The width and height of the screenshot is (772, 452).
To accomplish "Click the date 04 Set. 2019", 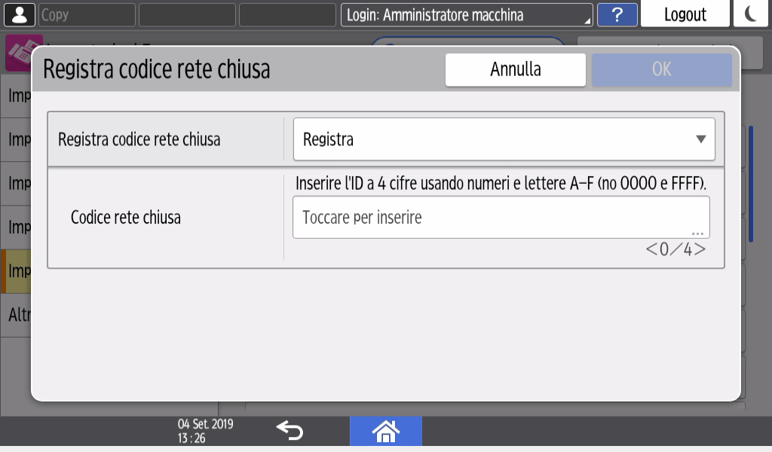I will [205, 424].
